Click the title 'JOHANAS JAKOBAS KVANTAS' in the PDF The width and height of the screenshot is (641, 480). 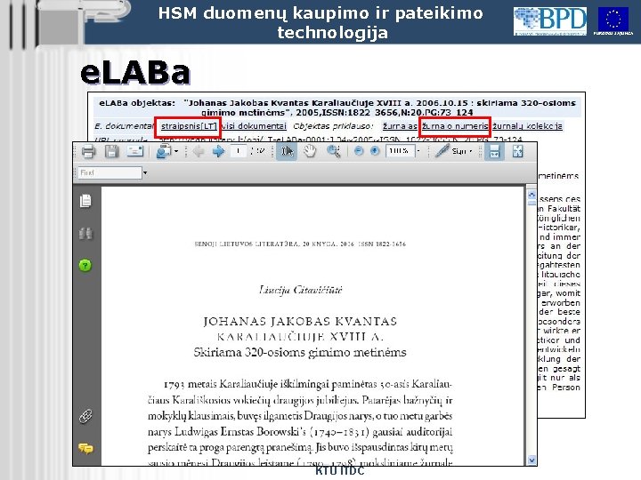tap(300, 322)
